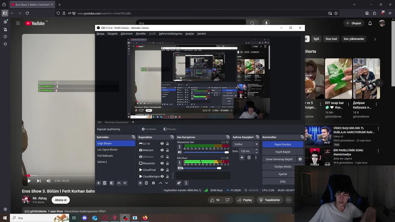Image resolution: width=395 pixels, height=222 pixels.
Task: Show the hidden dimmed Webcam source
Action: pyautogui.click(x=162, y=157)
